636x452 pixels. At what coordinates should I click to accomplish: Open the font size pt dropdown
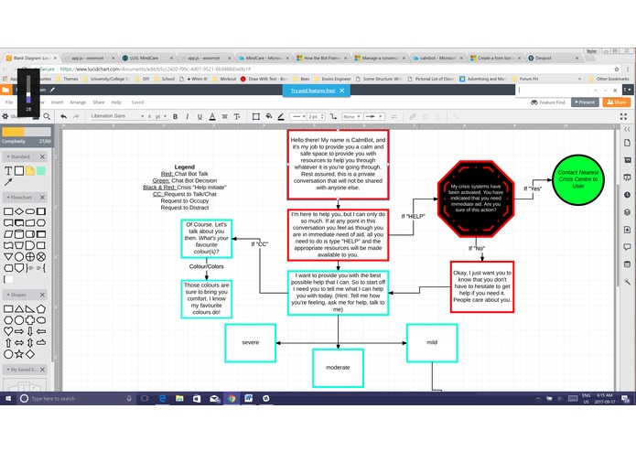157,117
